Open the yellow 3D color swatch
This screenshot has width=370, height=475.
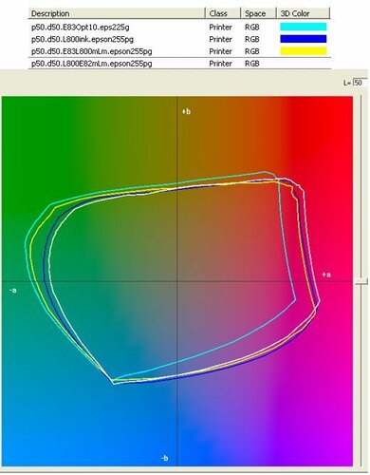point(304,51)
